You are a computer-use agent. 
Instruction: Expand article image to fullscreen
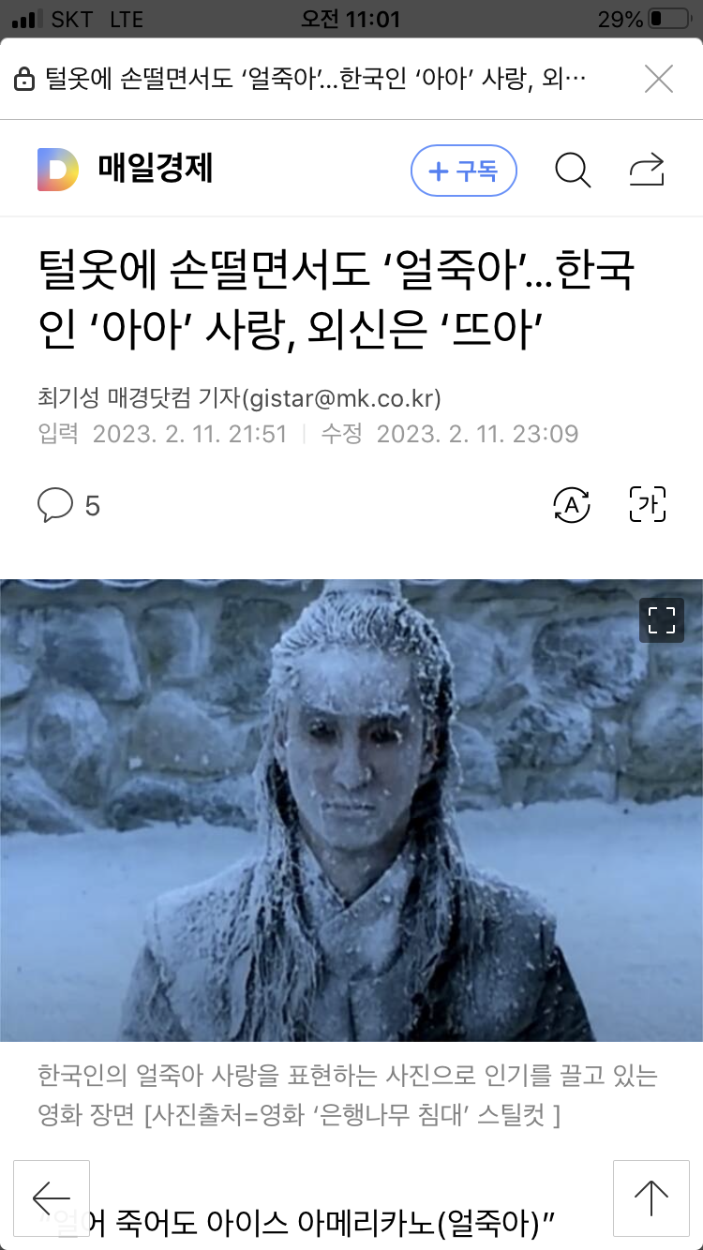point(662,619)
